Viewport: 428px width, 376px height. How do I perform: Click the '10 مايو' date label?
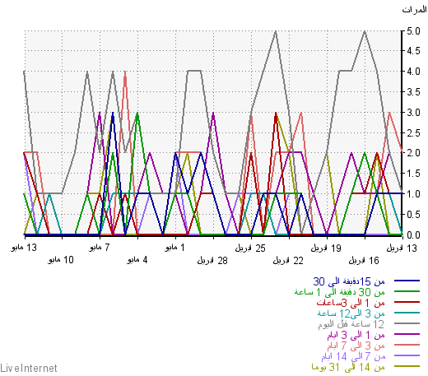point(61,260)
